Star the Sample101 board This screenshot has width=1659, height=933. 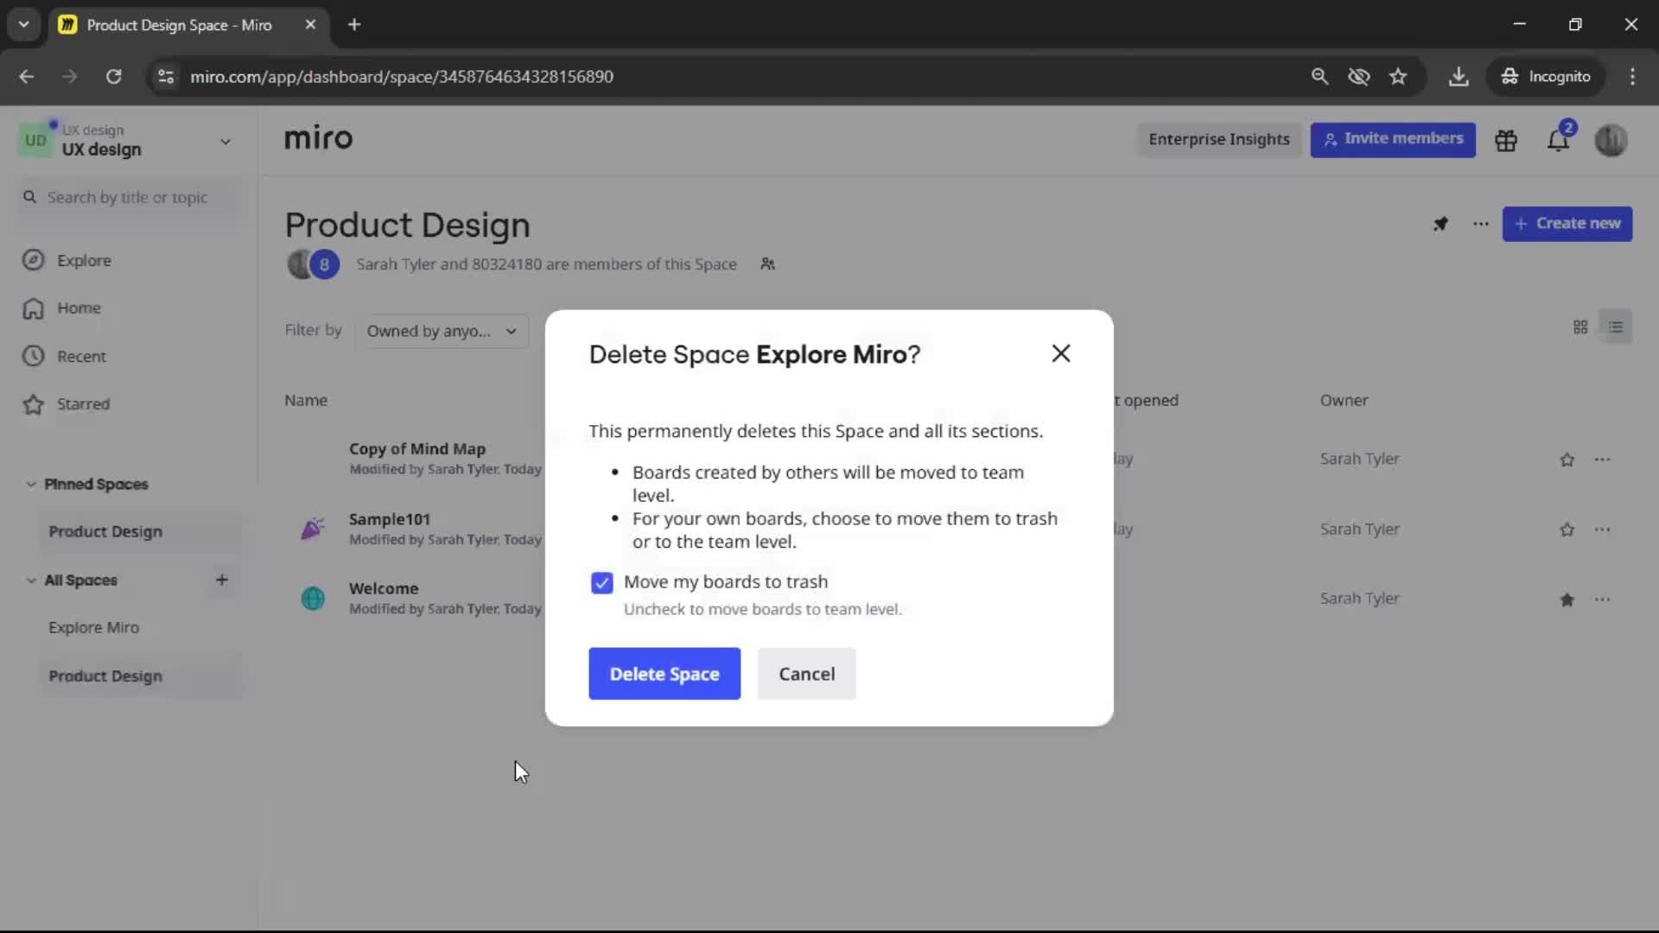(x=1567, y=530)
